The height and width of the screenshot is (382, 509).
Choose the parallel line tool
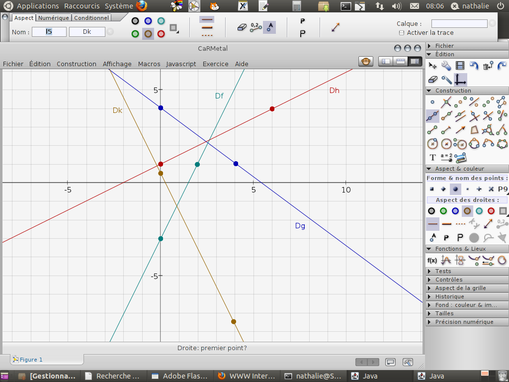tap(460, 116)
